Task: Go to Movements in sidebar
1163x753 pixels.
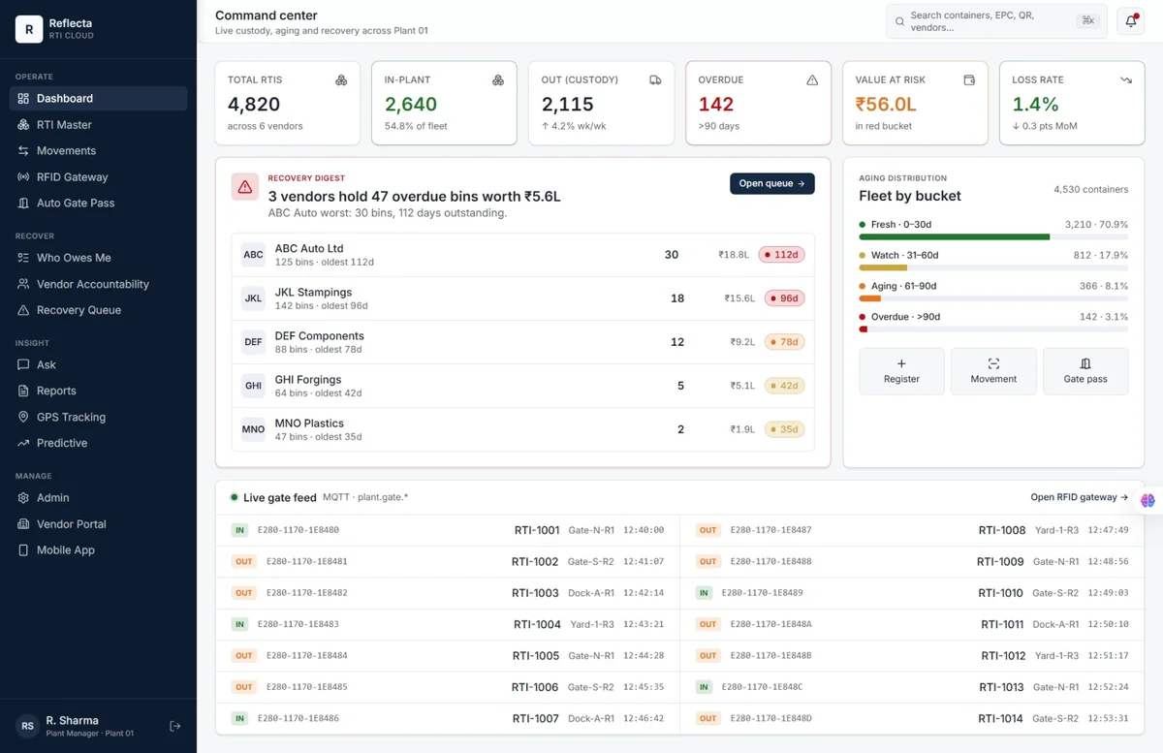Action: [98, 150]
